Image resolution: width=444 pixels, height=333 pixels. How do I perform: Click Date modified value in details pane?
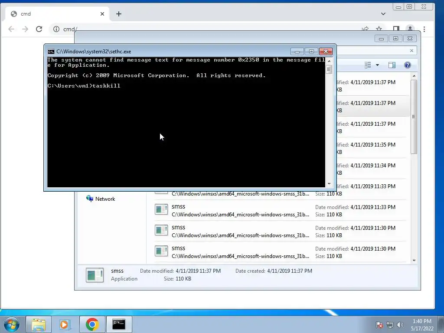(198, 271)
